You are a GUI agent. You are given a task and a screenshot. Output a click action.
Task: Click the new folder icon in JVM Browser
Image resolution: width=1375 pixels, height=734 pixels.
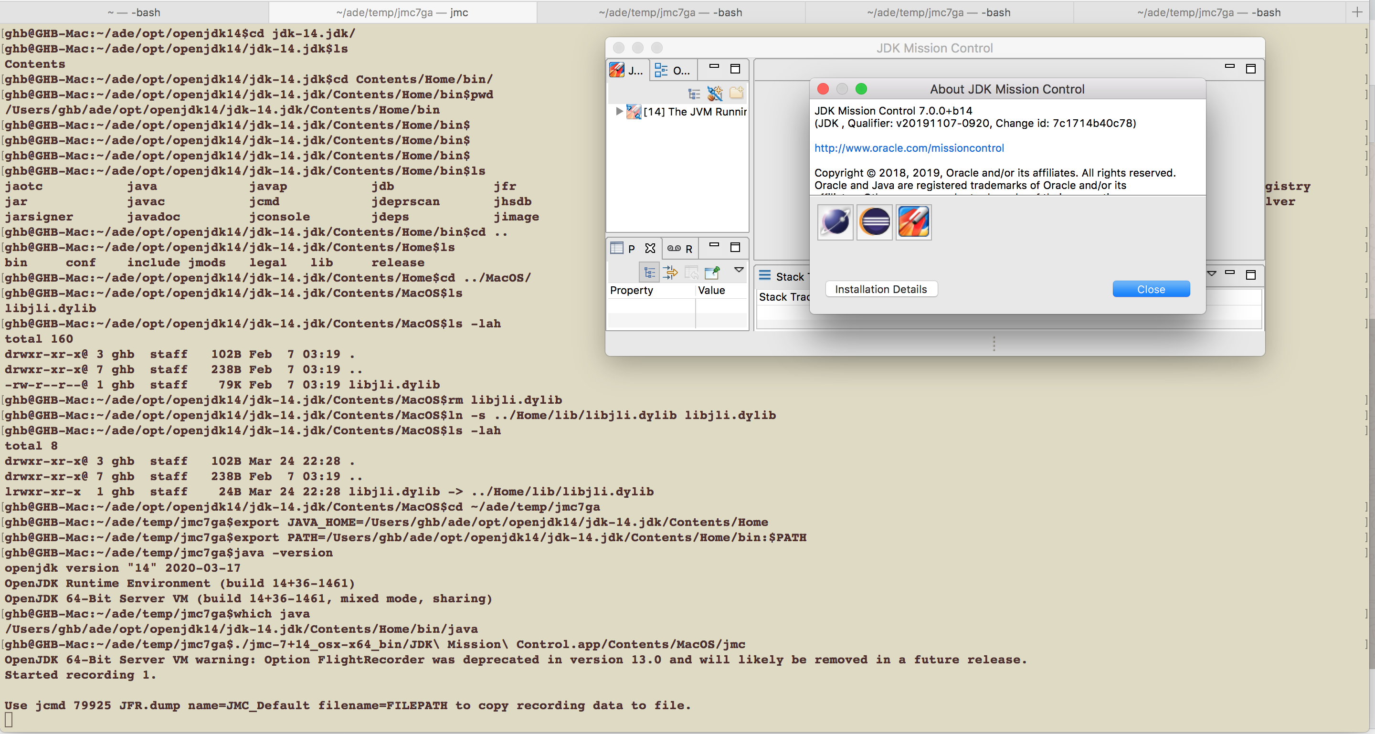(736, 94)
